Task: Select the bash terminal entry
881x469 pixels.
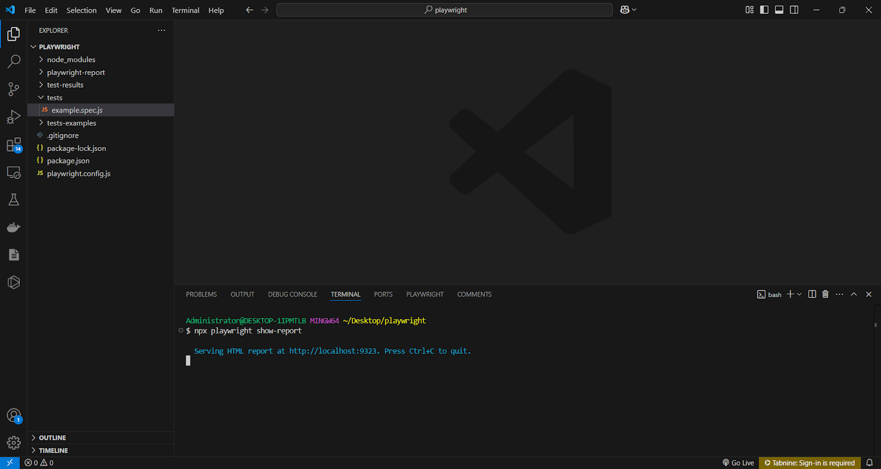Action: coord(769,294)
